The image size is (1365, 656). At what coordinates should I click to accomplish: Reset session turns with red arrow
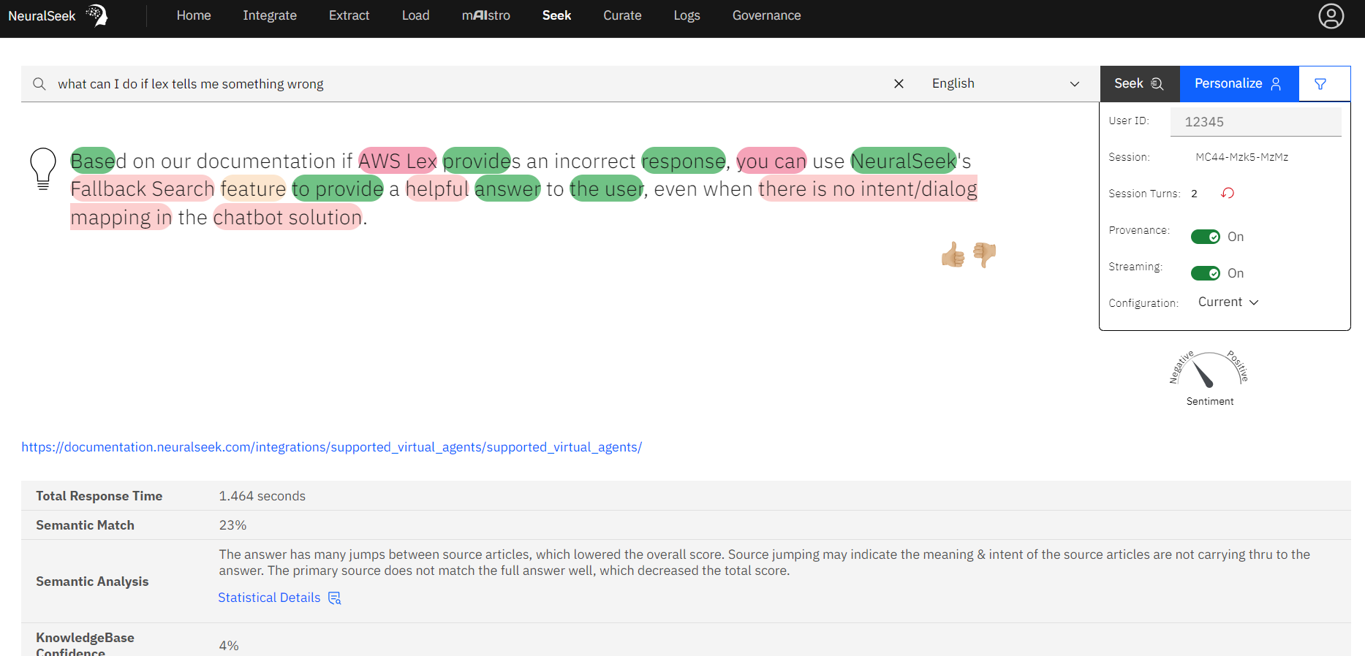pyautogui.click(x=1228, y=193)
